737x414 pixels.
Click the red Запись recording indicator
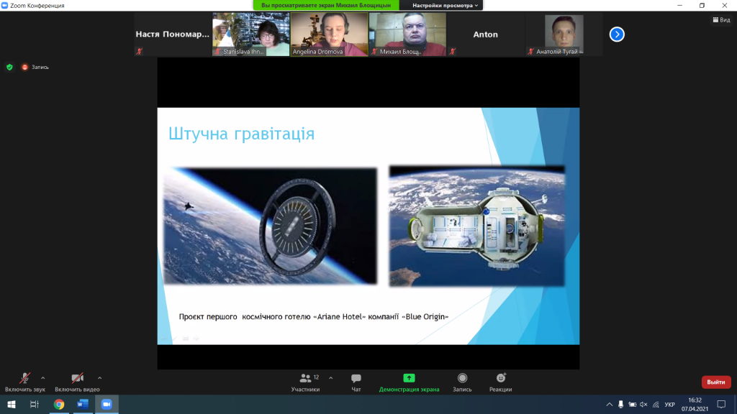point(35,67)
